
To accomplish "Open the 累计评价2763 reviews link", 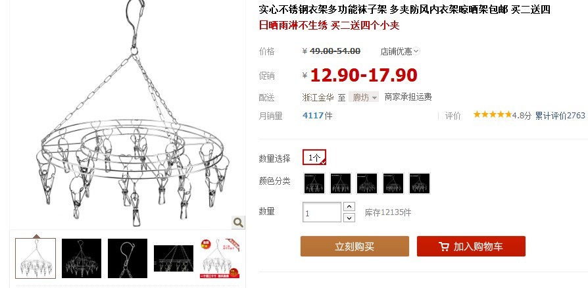I will pos(560,116).
